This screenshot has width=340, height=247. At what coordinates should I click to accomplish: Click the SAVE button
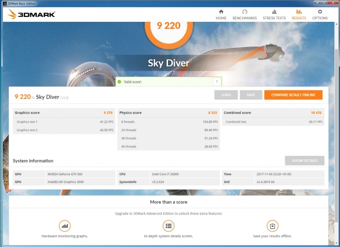click(251, 95)
